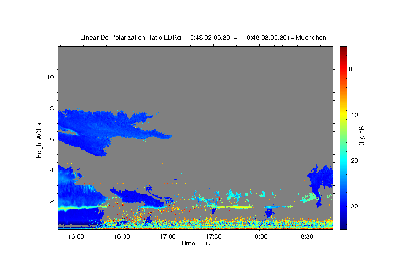Select the 18:00 time tick label

[260, 236]
